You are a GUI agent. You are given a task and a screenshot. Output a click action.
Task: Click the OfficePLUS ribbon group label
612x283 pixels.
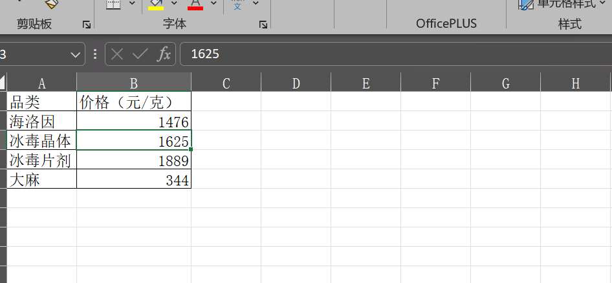(446, 24)
